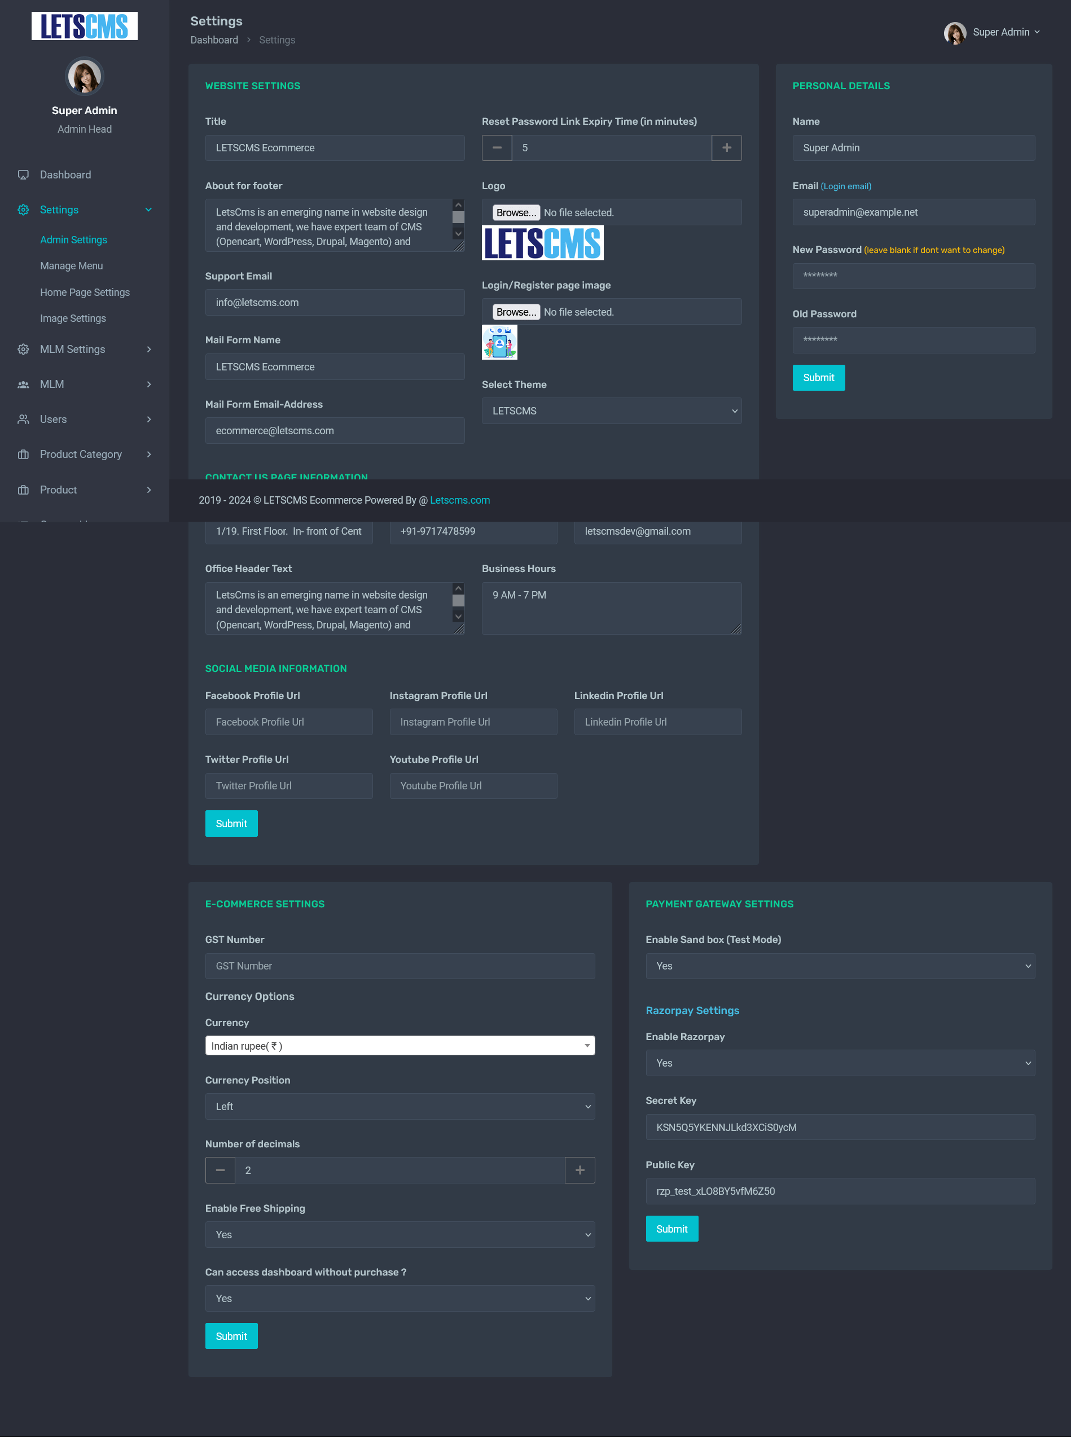Go to Manage Menu in sidebar
1071x1437 pixels.
pyautogui.click(x=71, y=266)
